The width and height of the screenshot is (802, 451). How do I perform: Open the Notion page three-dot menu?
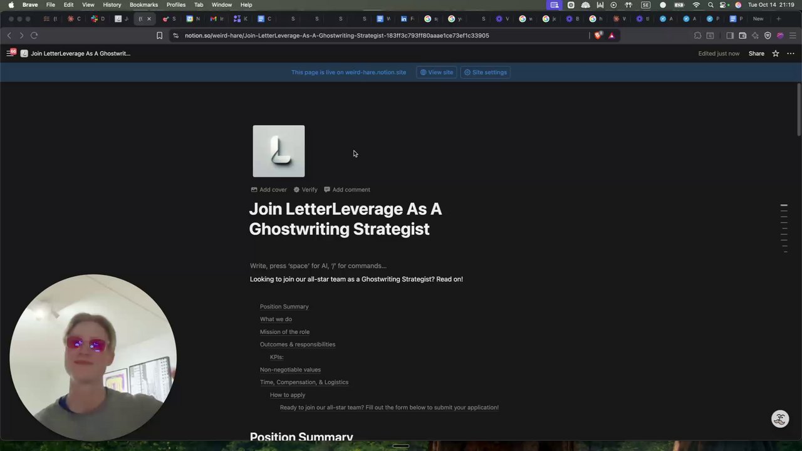[791, 53]
